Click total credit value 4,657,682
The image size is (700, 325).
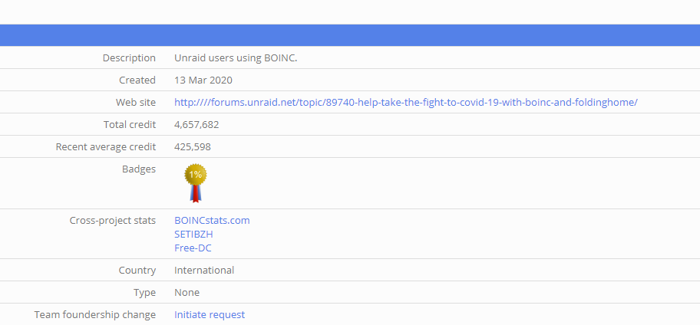tap(196, 125)
